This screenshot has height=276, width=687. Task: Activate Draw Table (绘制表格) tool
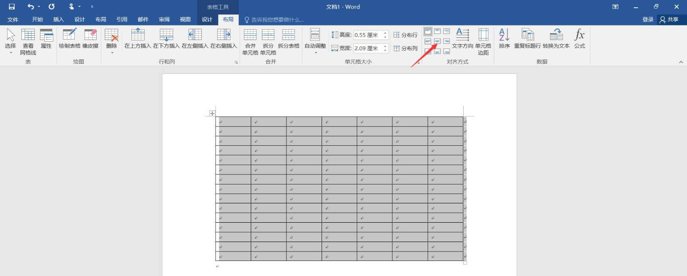click(x=70, y=39)
